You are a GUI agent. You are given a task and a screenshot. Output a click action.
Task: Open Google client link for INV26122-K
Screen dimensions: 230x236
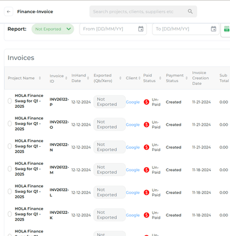133,215
